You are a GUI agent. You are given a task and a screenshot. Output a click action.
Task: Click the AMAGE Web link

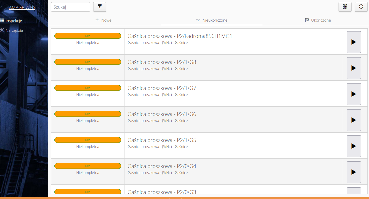(x=22, y=8)
